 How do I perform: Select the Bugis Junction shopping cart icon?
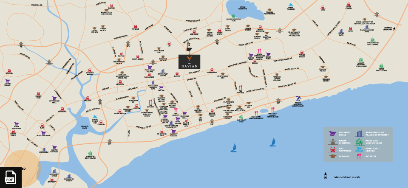[x=43, y=133]
